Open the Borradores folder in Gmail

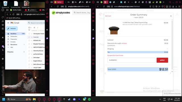pyautogui.click(x=14, y=44)
